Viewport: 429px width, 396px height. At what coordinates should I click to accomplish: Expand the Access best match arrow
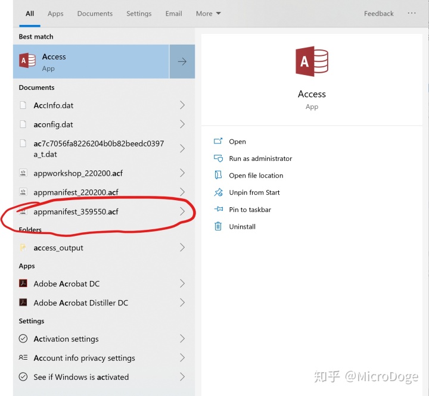point(182,61)
